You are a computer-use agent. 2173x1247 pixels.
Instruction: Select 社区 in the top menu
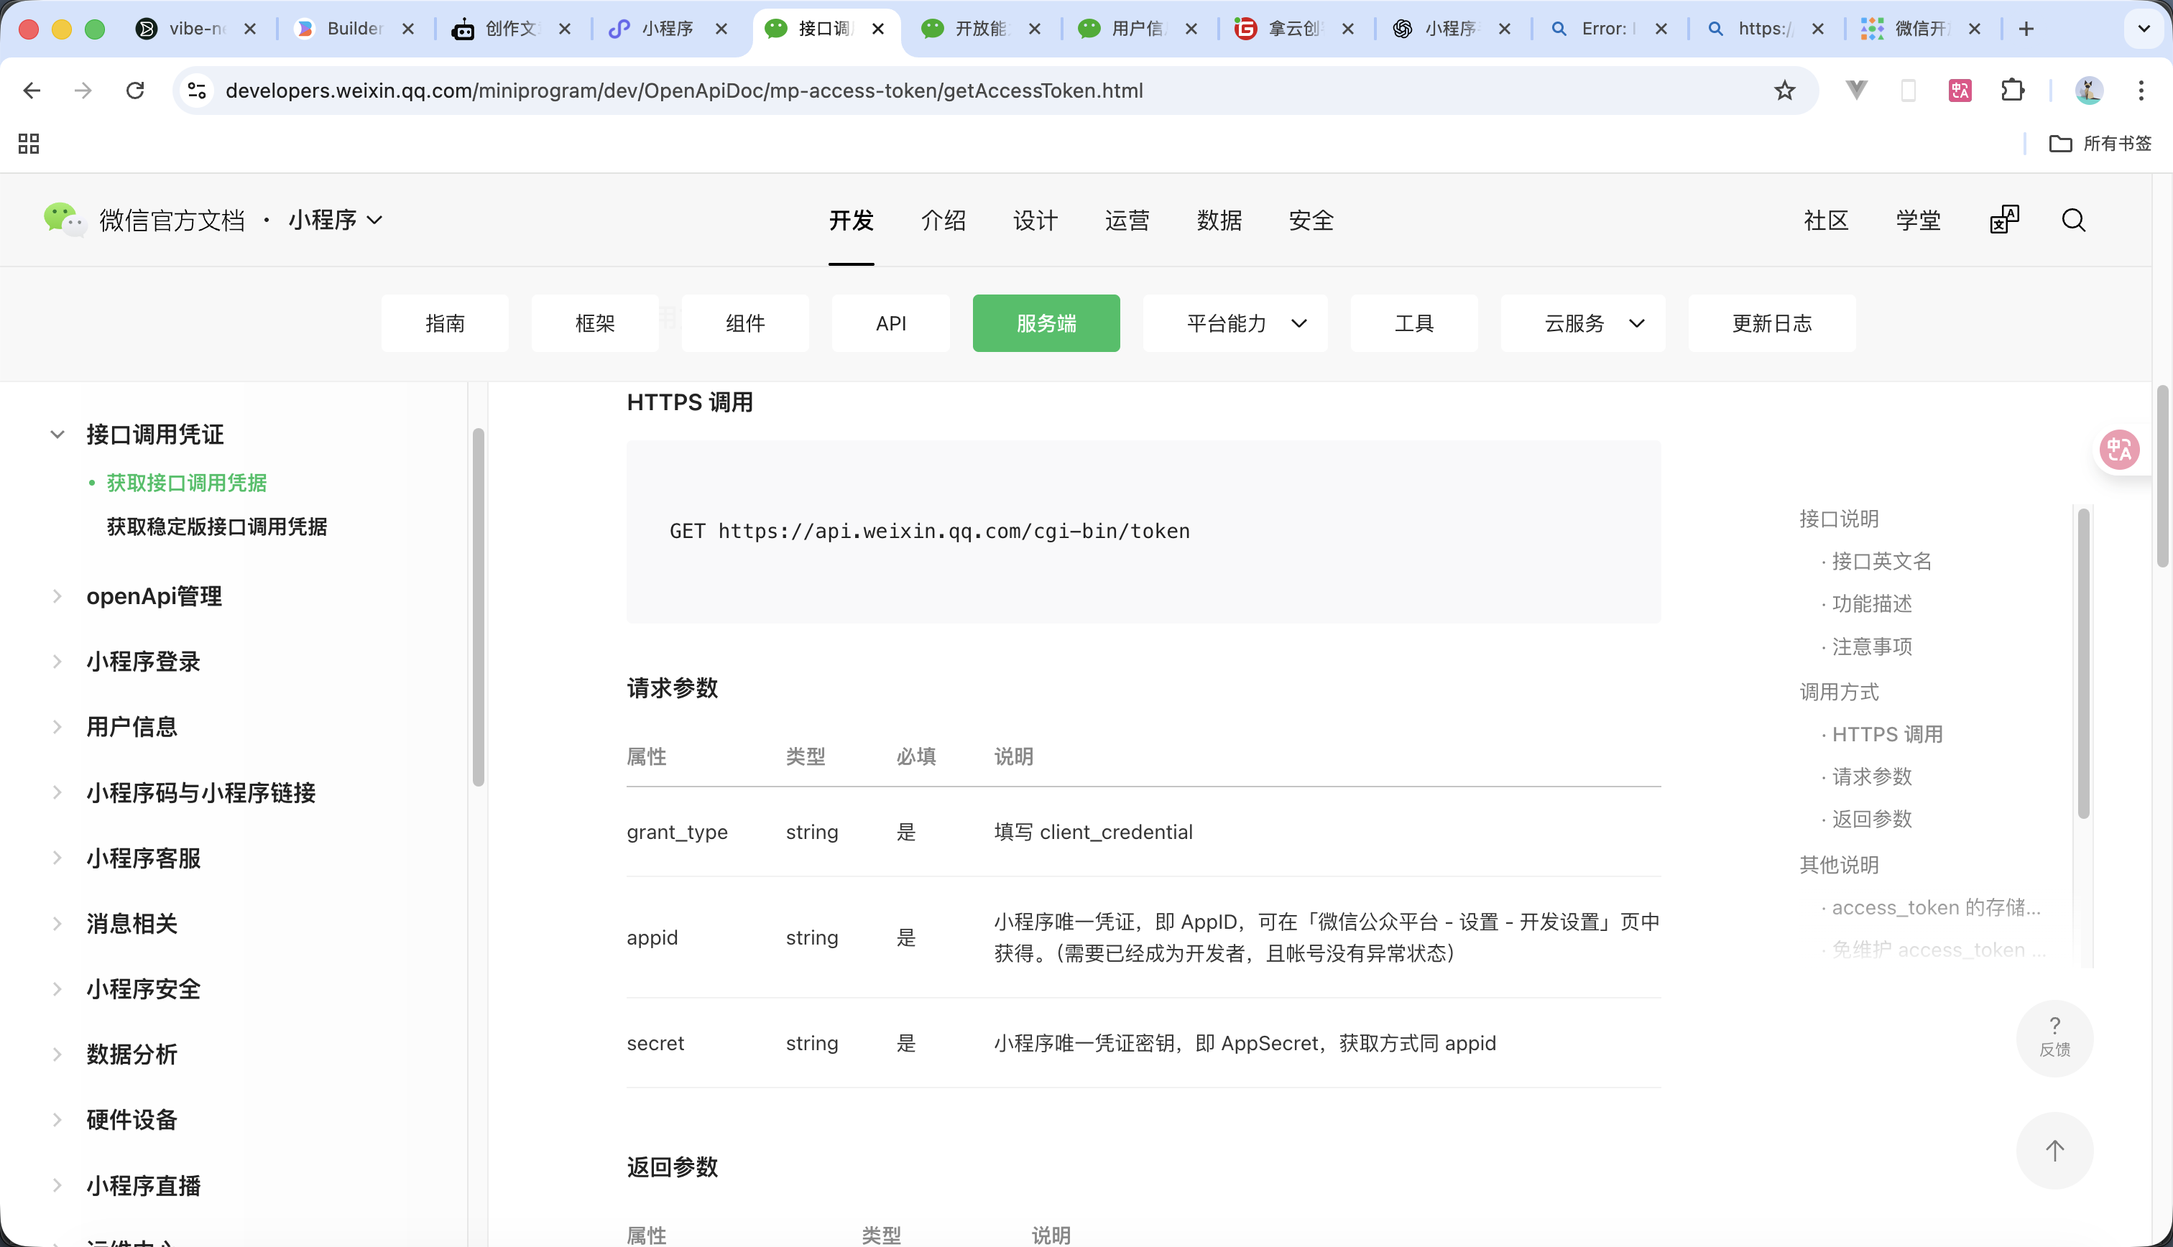pos(1825,220)
